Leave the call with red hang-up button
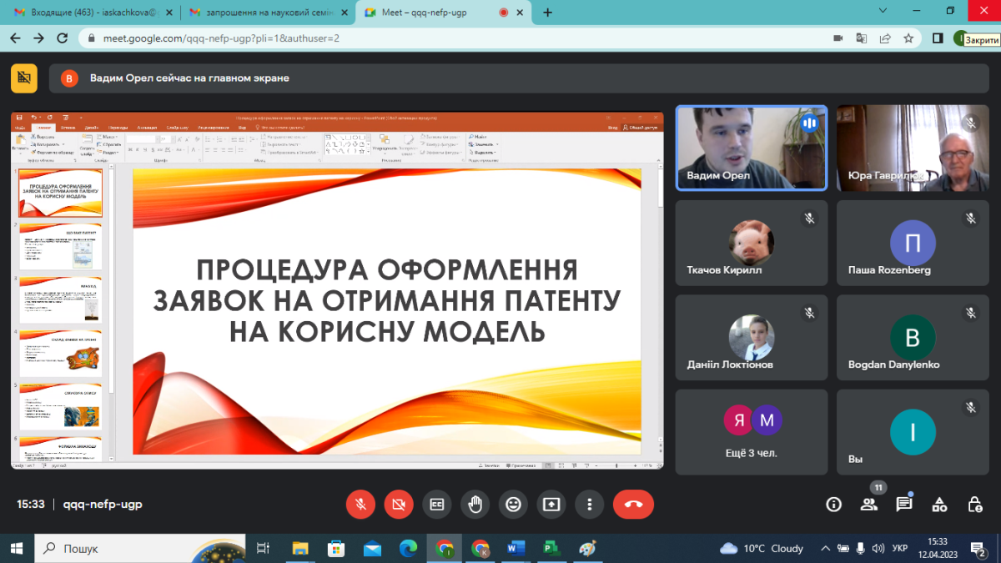Viewport: 1001px width, 563px height. click(633, 504)
